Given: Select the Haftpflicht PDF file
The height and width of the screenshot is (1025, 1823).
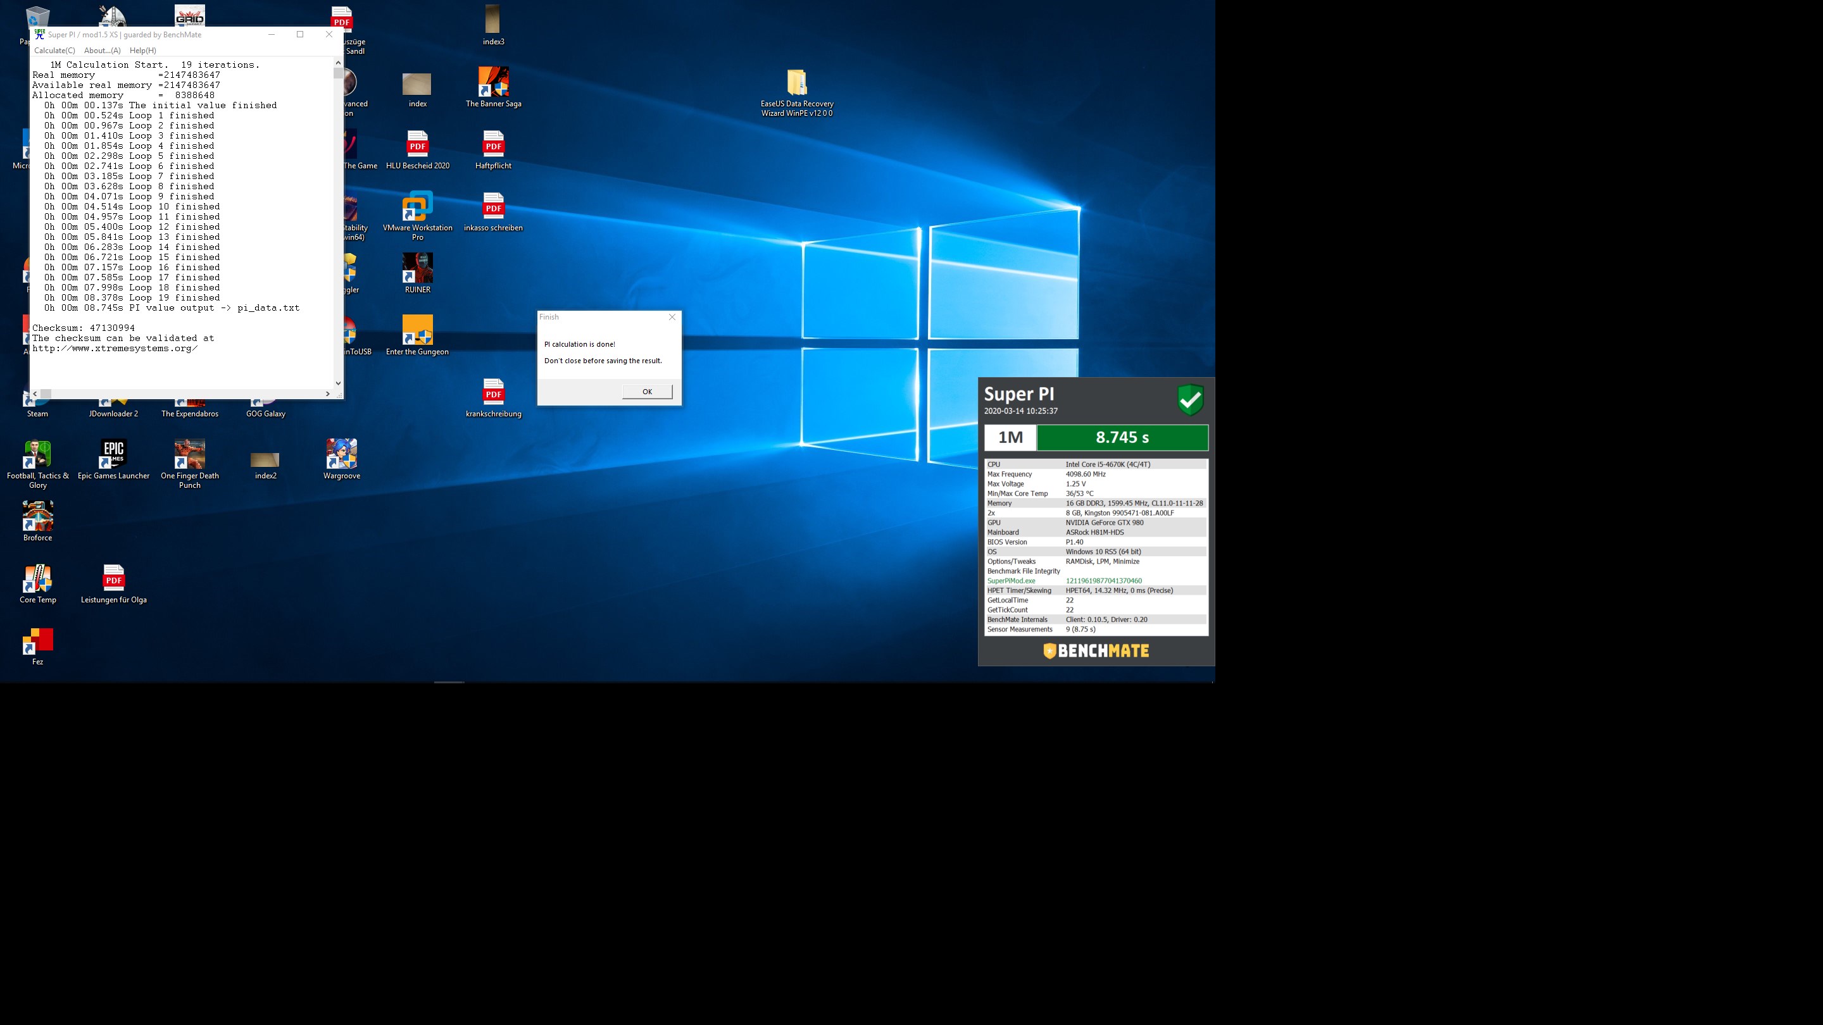Looking at the screenshot, I should click(x=493, y=149).
